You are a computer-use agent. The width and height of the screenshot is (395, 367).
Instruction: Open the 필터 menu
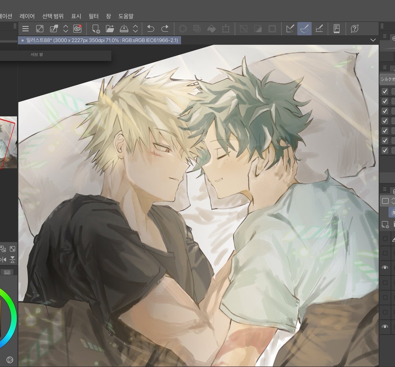(93, 16)
